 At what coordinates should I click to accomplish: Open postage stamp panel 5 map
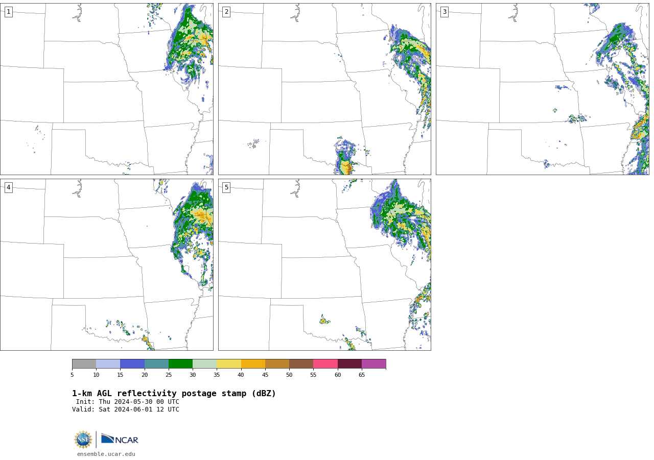click(324, 264)
